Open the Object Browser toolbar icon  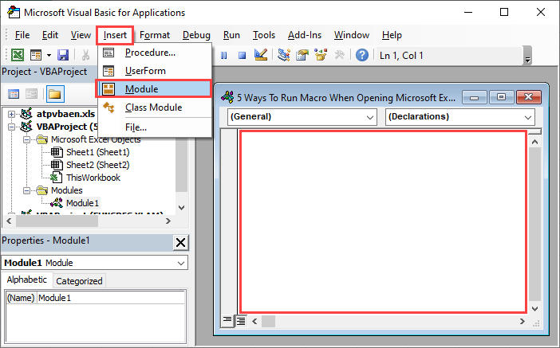point(321,55)
